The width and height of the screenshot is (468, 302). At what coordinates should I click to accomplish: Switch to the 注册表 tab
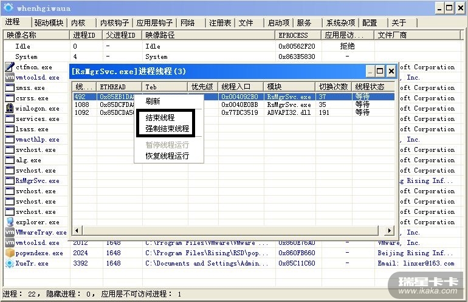point(220,22)
